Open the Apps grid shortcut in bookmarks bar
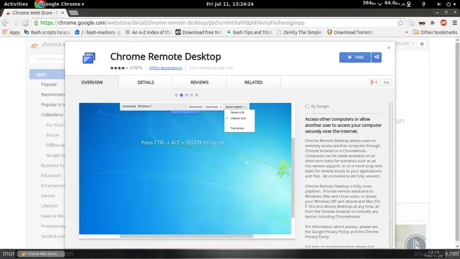This screenshot has width=460, height=259. 11,32
